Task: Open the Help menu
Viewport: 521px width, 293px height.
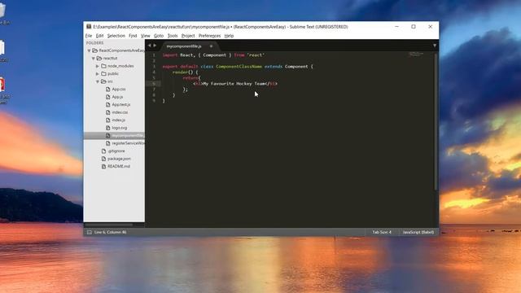Action: pos(229,36)
